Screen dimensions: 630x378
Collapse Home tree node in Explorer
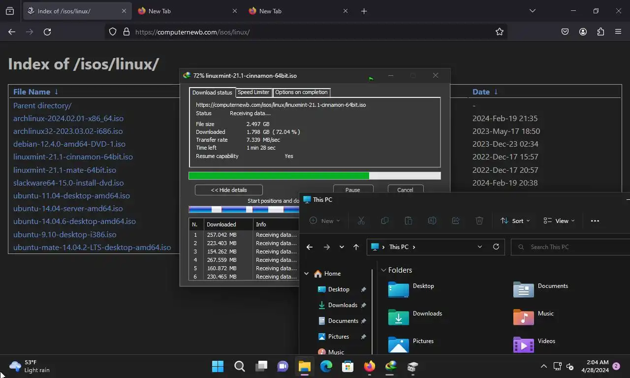click(306, 274)
